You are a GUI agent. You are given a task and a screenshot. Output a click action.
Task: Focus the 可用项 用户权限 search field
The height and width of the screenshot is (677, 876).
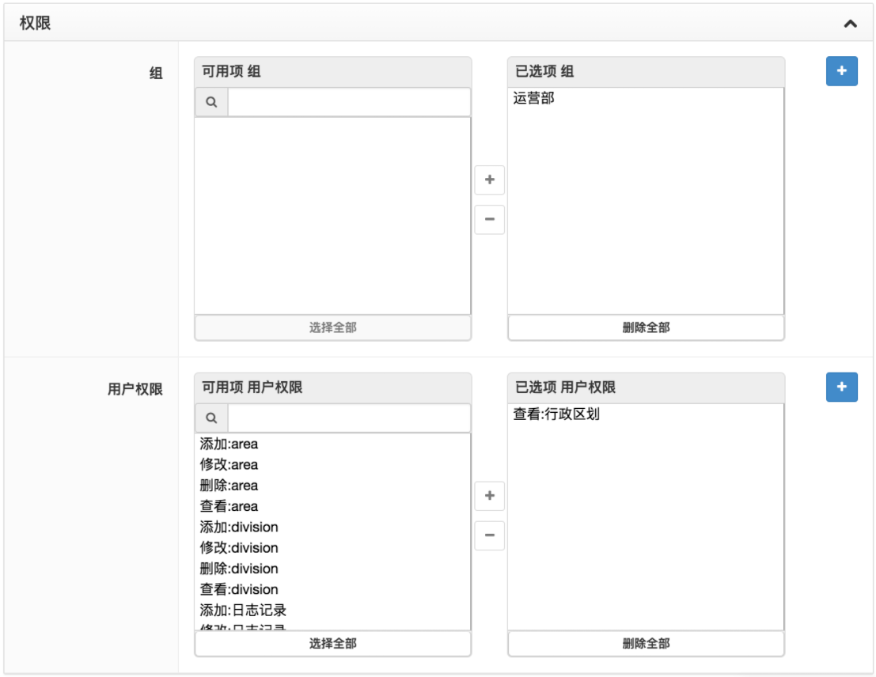349,418
